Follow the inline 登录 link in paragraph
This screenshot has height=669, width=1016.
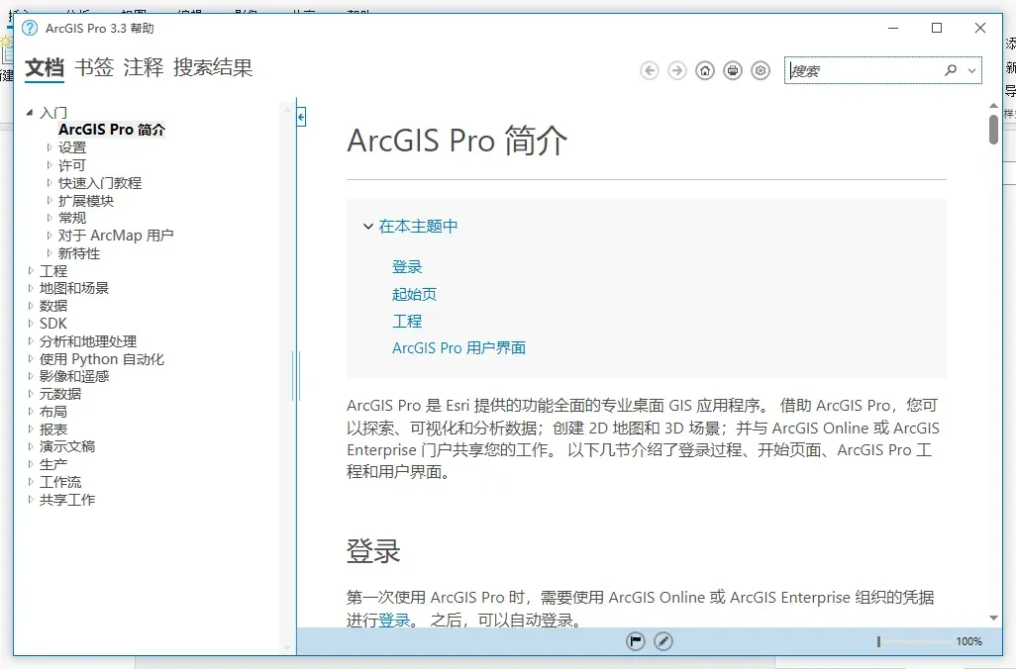pos(394,621)
